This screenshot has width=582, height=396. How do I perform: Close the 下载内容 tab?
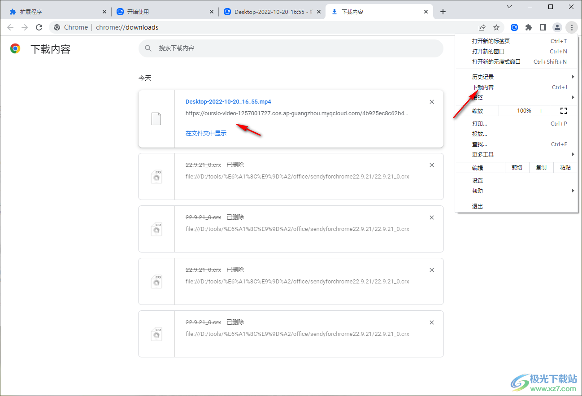click(x=426, y=12)
